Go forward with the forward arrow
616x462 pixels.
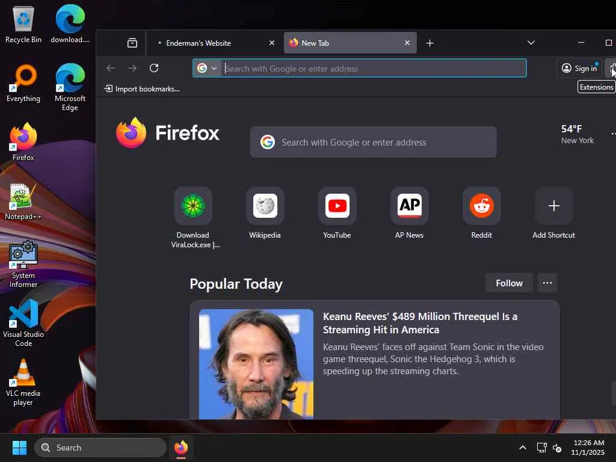click(132, 68)
